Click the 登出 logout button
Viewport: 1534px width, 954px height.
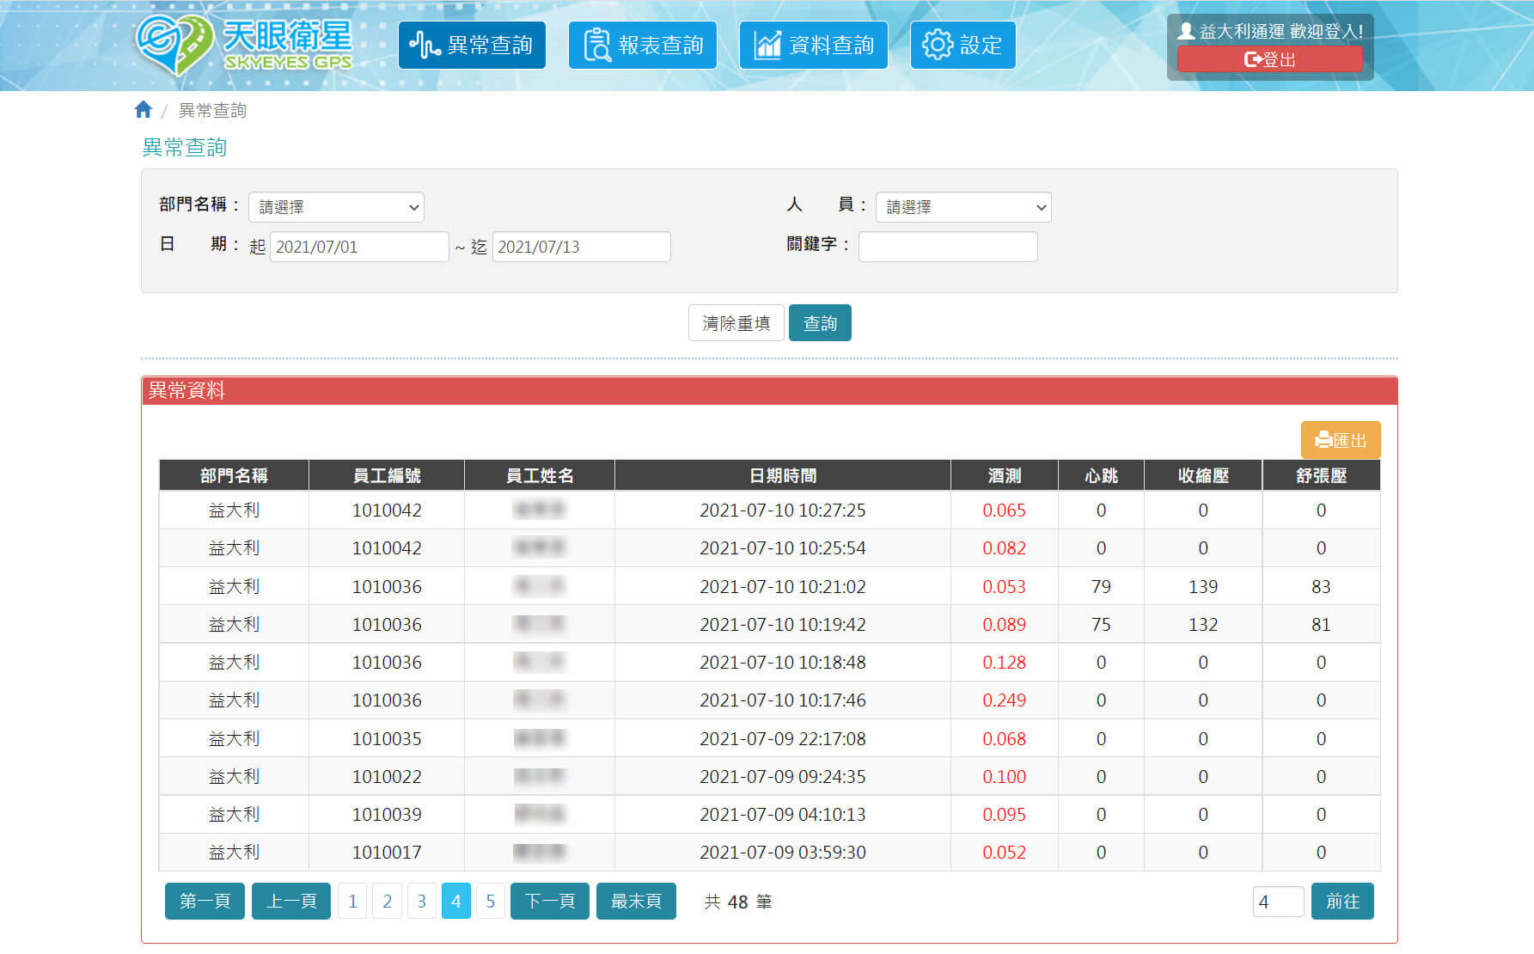1268,59
